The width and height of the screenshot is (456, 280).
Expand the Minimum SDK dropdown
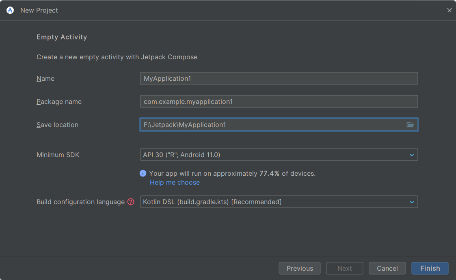point(411,155)
